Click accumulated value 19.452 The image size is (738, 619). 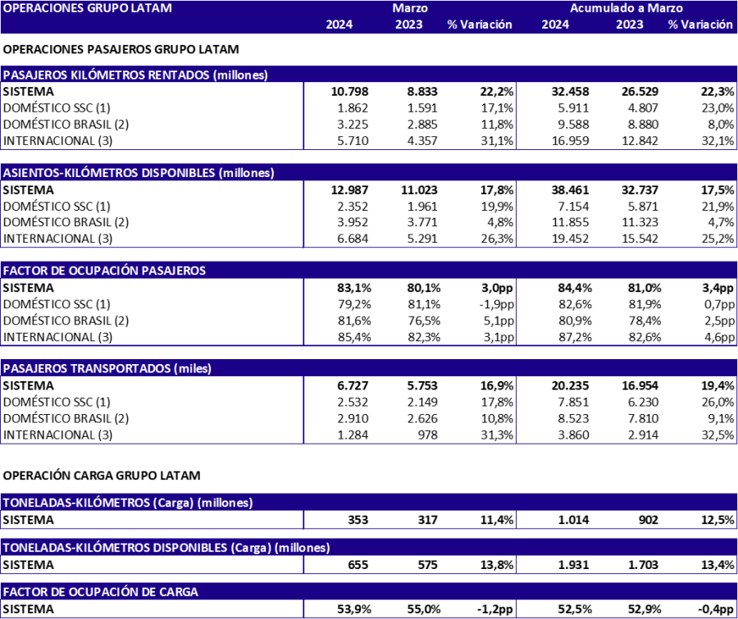tap(570, 239)
